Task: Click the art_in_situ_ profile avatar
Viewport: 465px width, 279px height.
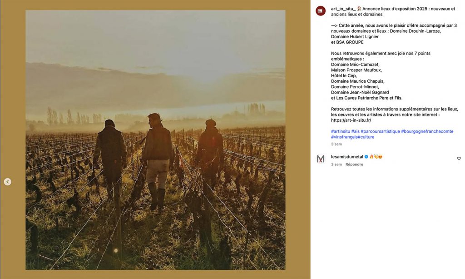Action: [320, 11]
